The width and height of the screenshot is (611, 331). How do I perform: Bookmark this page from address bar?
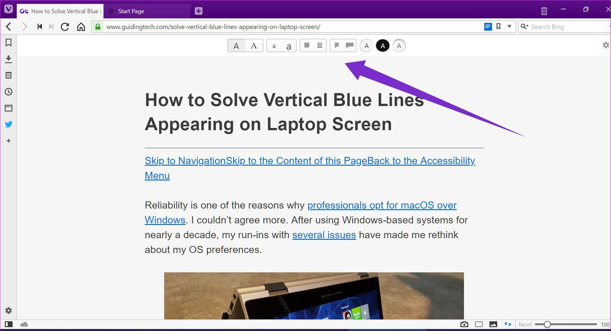[x=499, y=26]
